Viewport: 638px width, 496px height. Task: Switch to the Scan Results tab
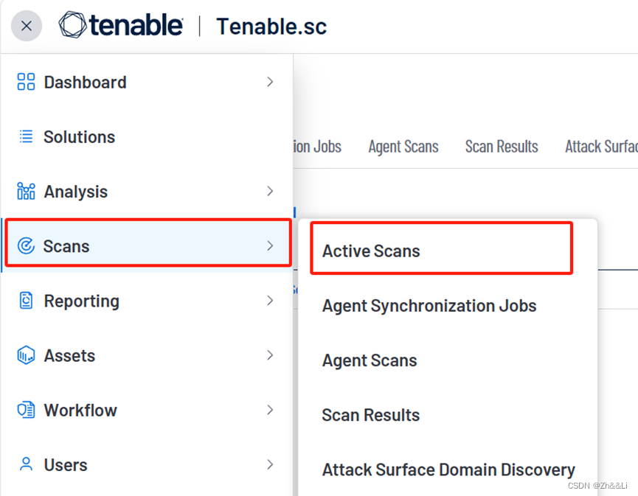(x=502, y=146)
